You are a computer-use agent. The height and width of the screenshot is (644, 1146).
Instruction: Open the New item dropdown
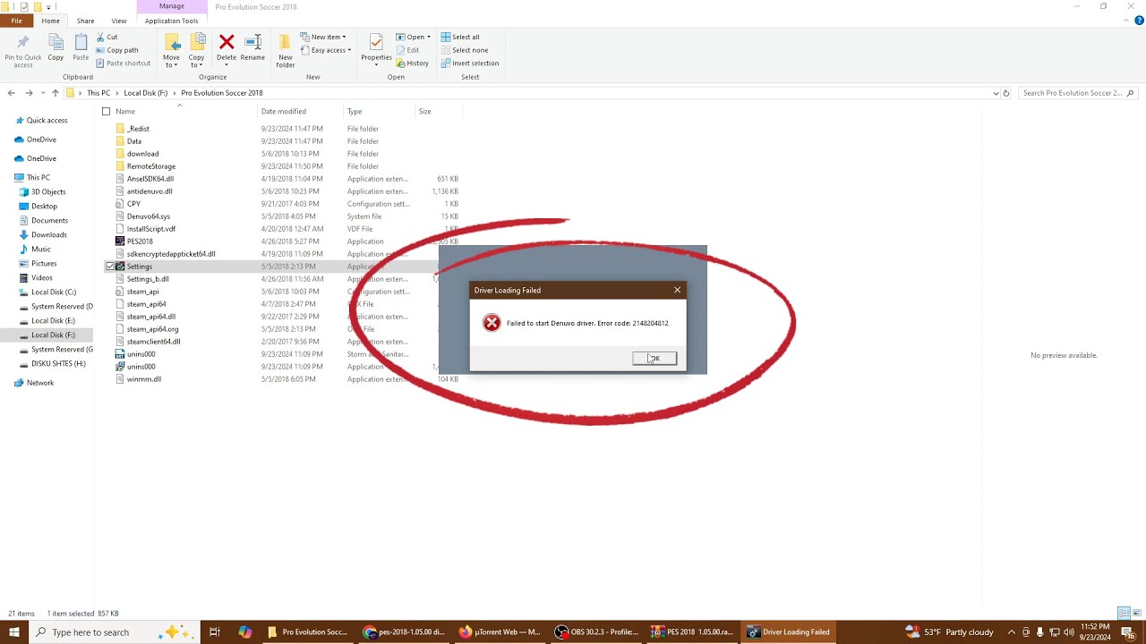pyautogui.click(x=324, y=38)
